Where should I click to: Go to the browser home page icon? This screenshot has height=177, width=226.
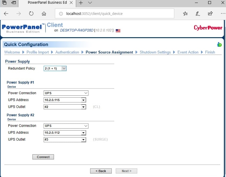coord(44,14)
